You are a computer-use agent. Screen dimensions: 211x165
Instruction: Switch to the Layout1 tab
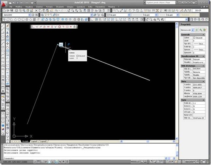click(x=34, y=141)
